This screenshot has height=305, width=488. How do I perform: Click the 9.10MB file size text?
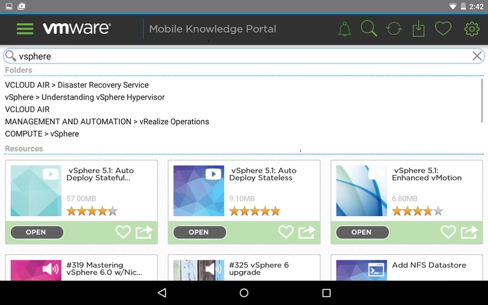(x=242, y=199)
